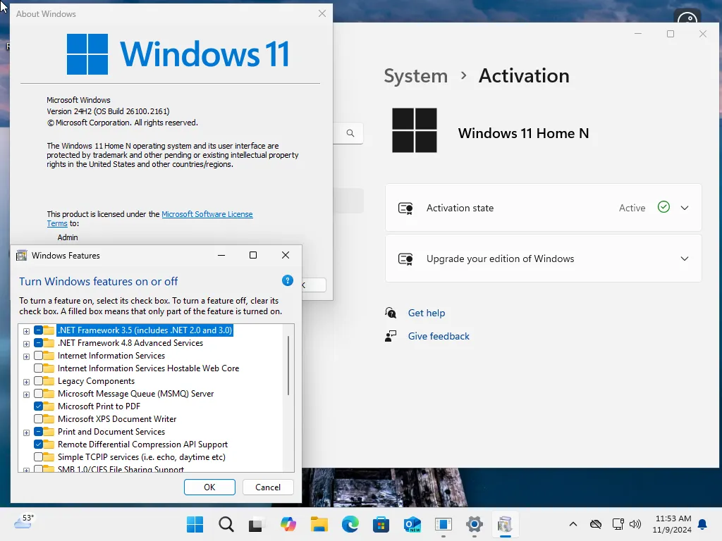
Task: Toggle .NET Framework 4.8 Advanced Services checkbox
Action: point(38,343)
